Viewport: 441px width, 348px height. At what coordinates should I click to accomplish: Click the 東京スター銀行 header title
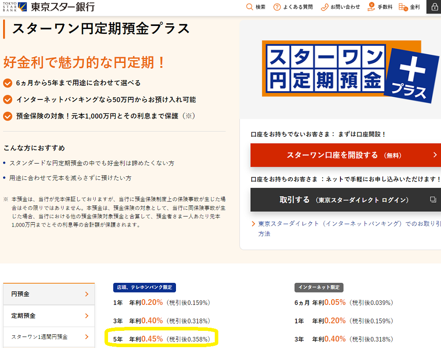63,7
